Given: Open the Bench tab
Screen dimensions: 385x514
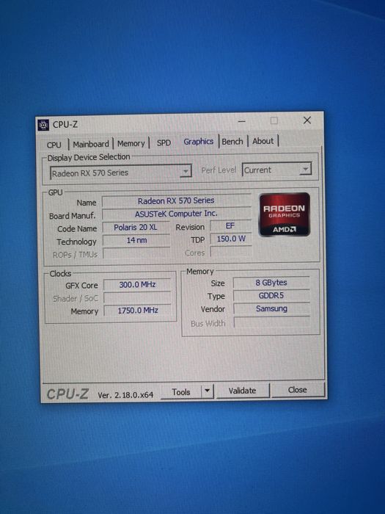Looking at the screenshot, I should pyautogui.click(x=232, y=142).
